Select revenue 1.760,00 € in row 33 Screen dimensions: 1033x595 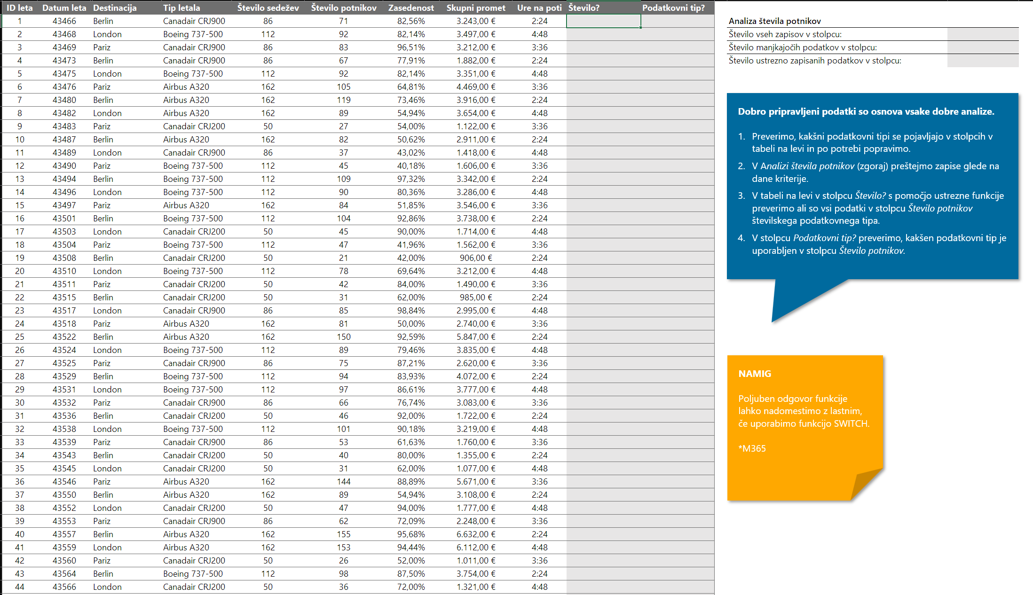click(476, 442)
